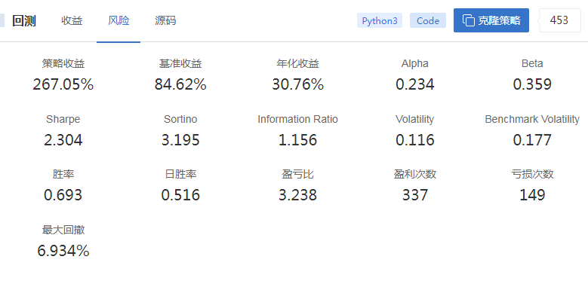Click the 策略收益 value 267.05%
Image resolution: width=588 pixels, height=290 pixels.
(63, 84)
